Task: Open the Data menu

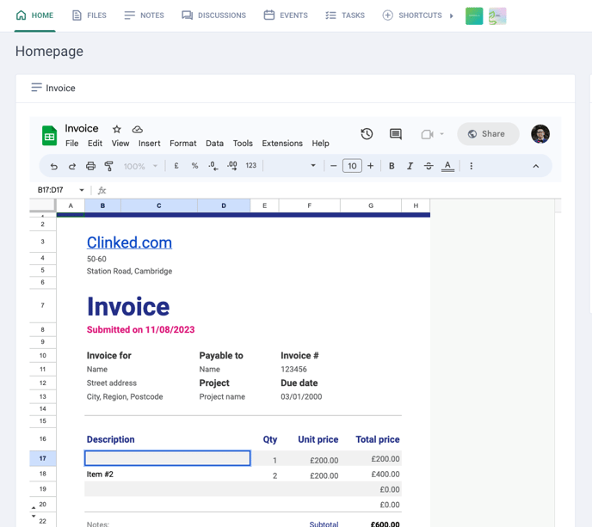Action: [214, 144]
